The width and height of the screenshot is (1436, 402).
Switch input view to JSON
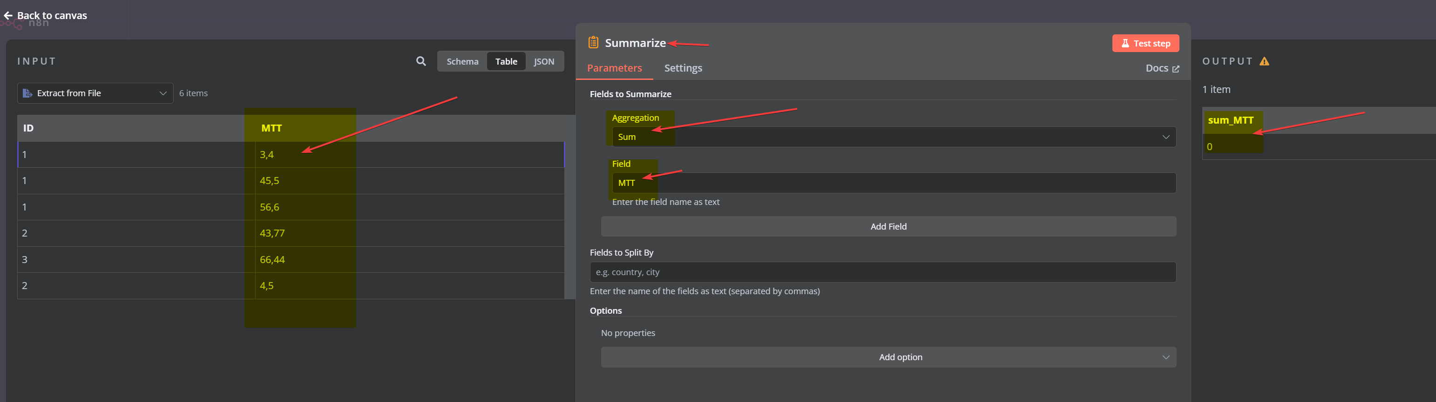[x=543, y=61]
